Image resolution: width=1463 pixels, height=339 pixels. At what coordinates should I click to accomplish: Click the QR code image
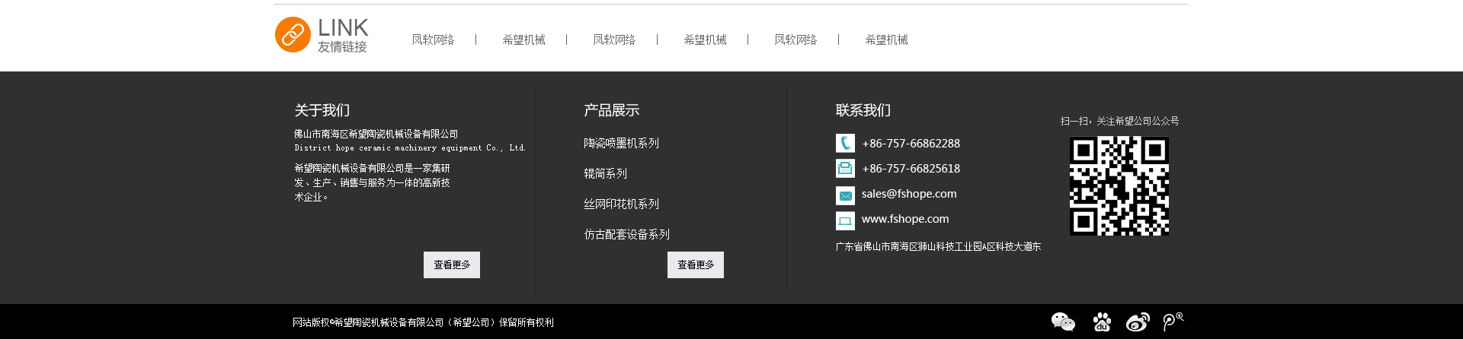click(x=1119, y=186)
